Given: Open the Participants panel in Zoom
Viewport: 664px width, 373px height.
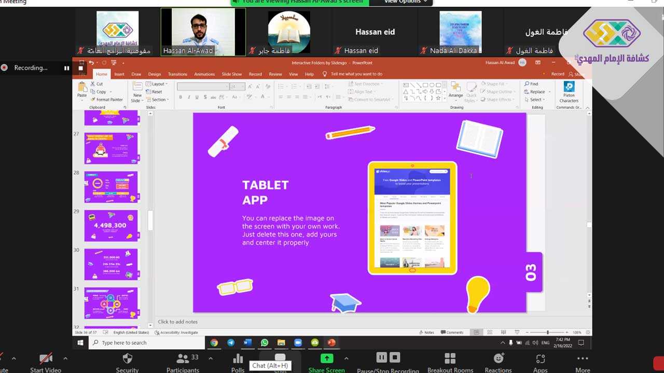Looking at the screenshot, I should (183, 358).
